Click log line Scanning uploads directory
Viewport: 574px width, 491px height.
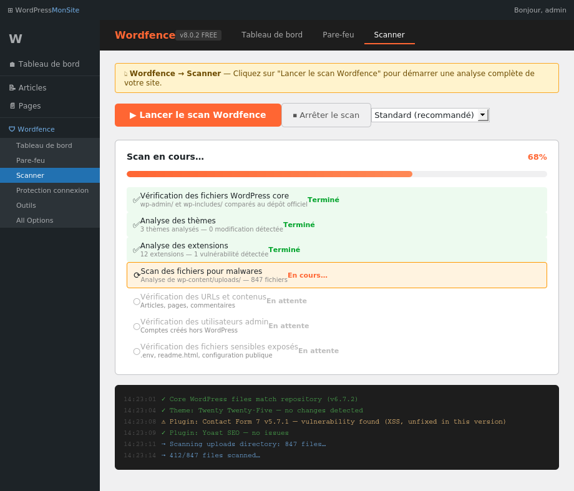pos(225,444)
